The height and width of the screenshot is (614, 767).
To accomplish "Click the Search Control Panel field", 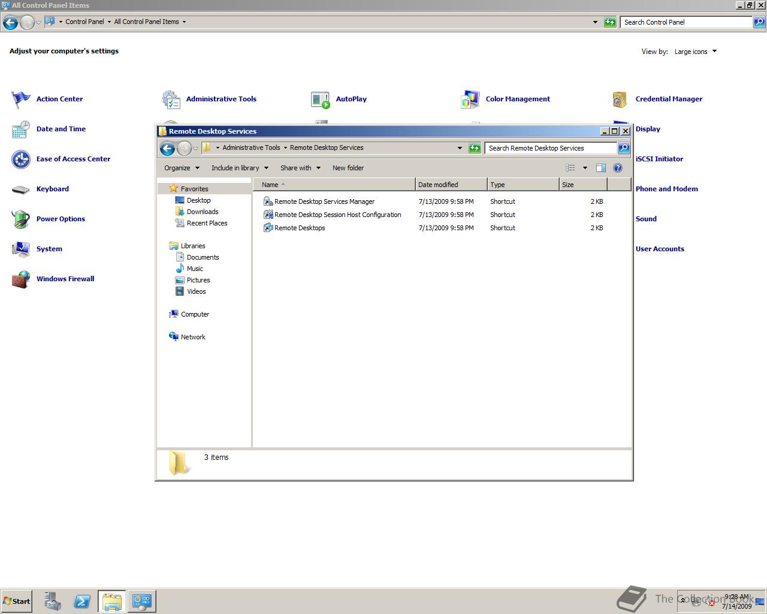I will pyautogui.click(x=686, y=22).
